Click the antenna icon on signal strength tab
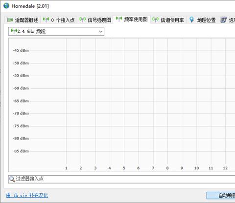The height and width of the screenshot is (203, 235). click(x=83, y=20)
